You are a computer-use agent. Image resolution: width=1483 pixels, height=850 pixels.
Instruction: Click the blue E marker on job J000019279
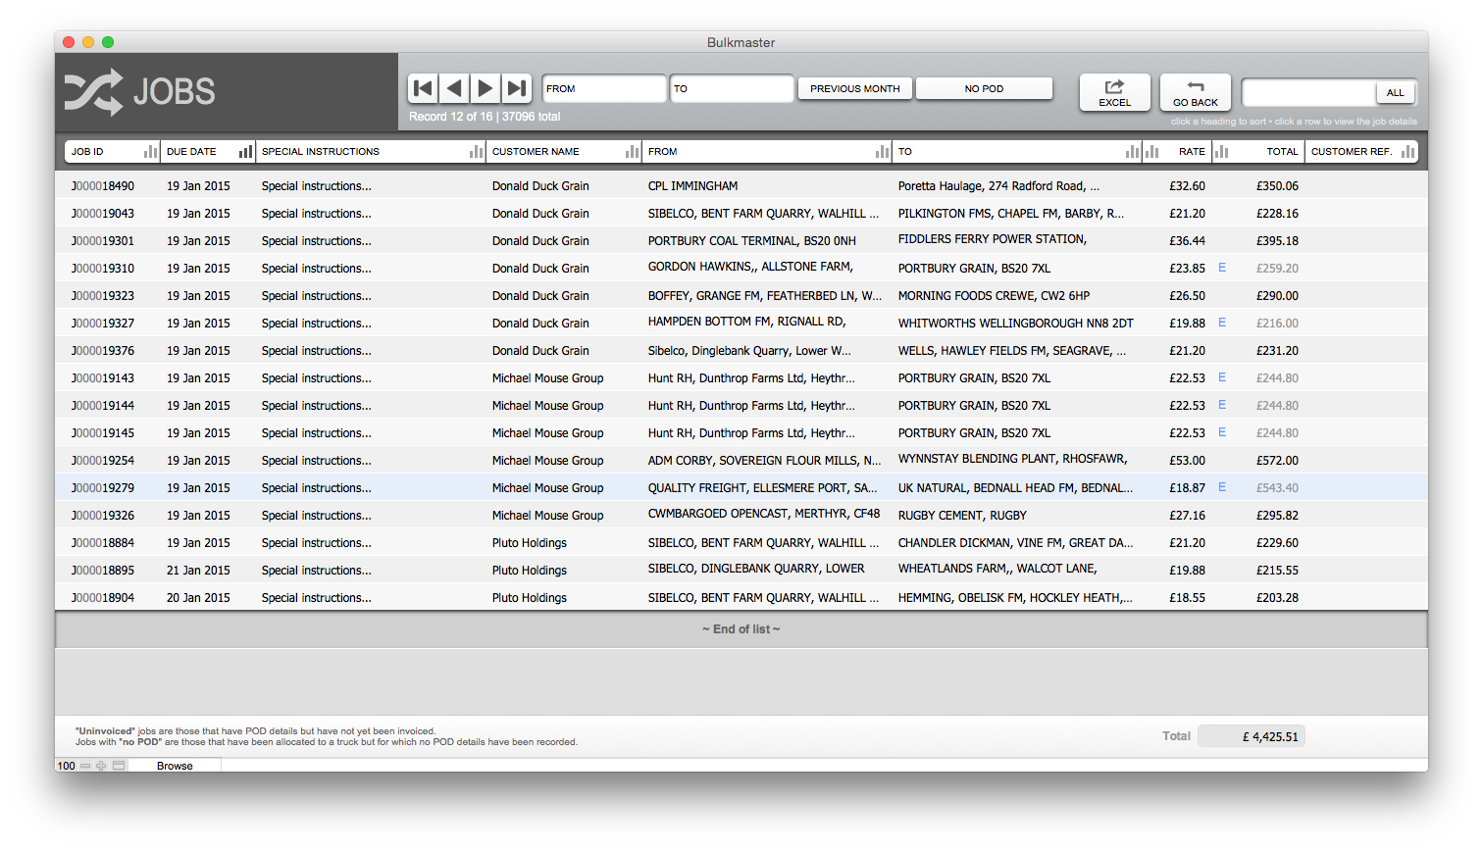(x=1222, y=487)
